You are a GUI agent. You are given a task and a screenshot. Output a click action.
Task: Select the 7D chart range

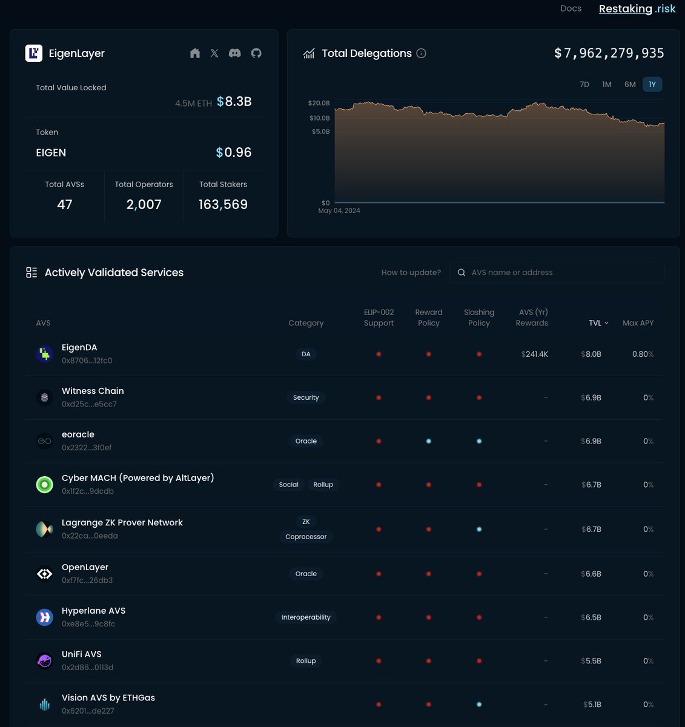(x=584, y=84)
